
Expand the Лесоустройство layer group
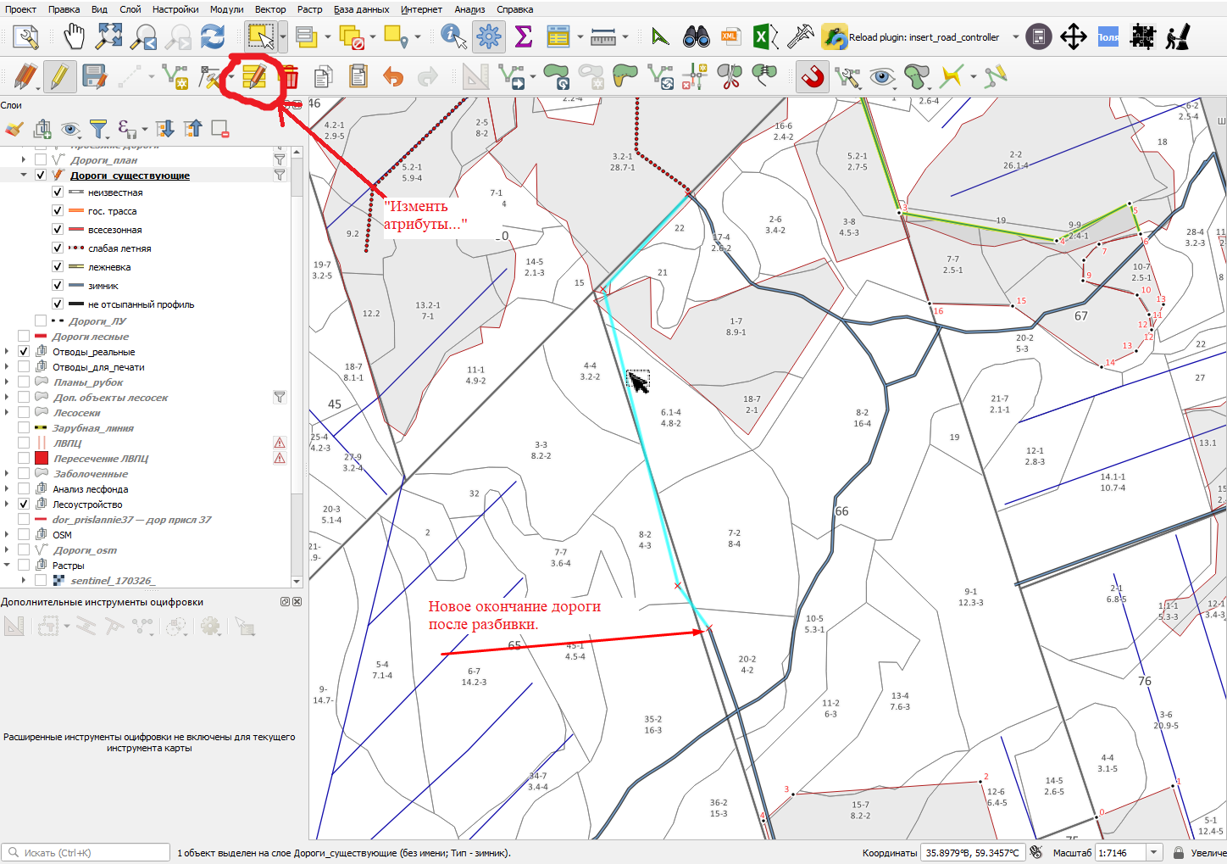pyautogui.click(x=8, y=504)
